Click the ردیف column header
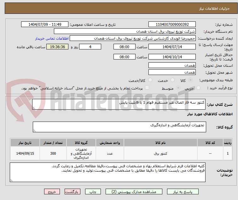Viewport: 238px width, 200px height. (228, 143)
